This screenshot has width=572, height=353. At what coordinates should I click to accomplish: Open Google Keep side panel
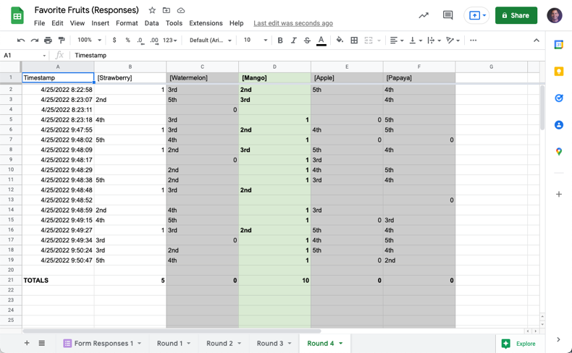pyautogui.click(x=558, y=72)
